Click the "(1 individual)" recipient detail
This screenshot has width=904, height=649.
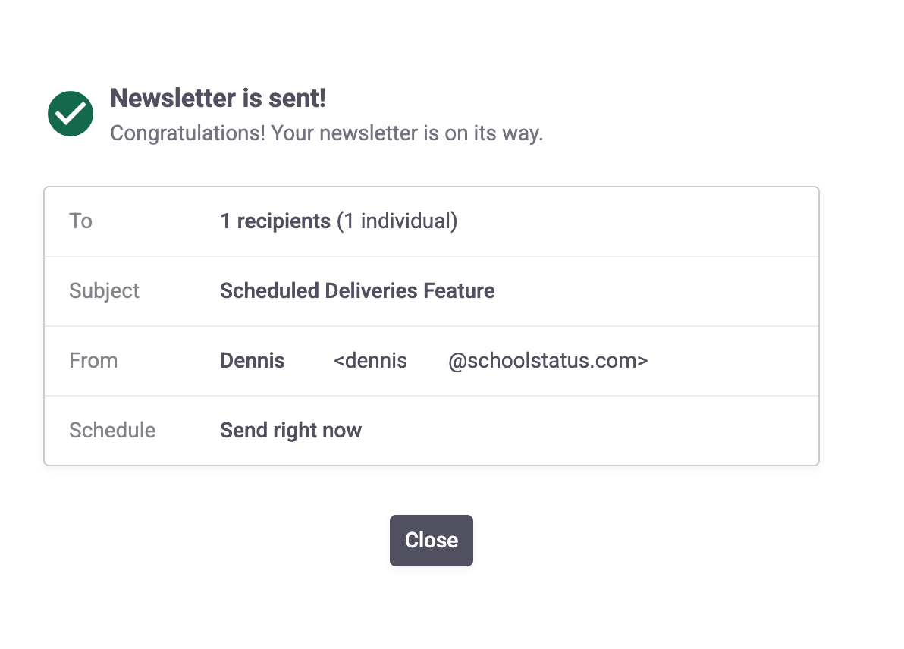(x=397, y=221)
